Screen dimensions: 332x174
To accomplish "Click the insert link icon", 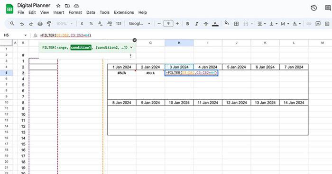I will [x=309, y=24].
